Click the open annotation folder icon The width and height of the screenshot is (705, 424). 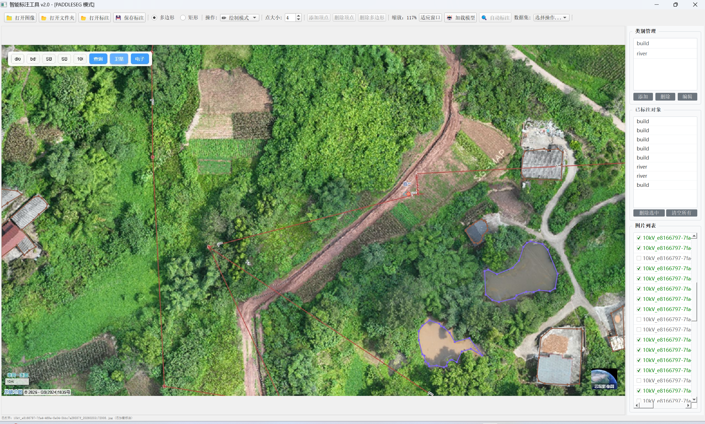[x=83, y=18]
